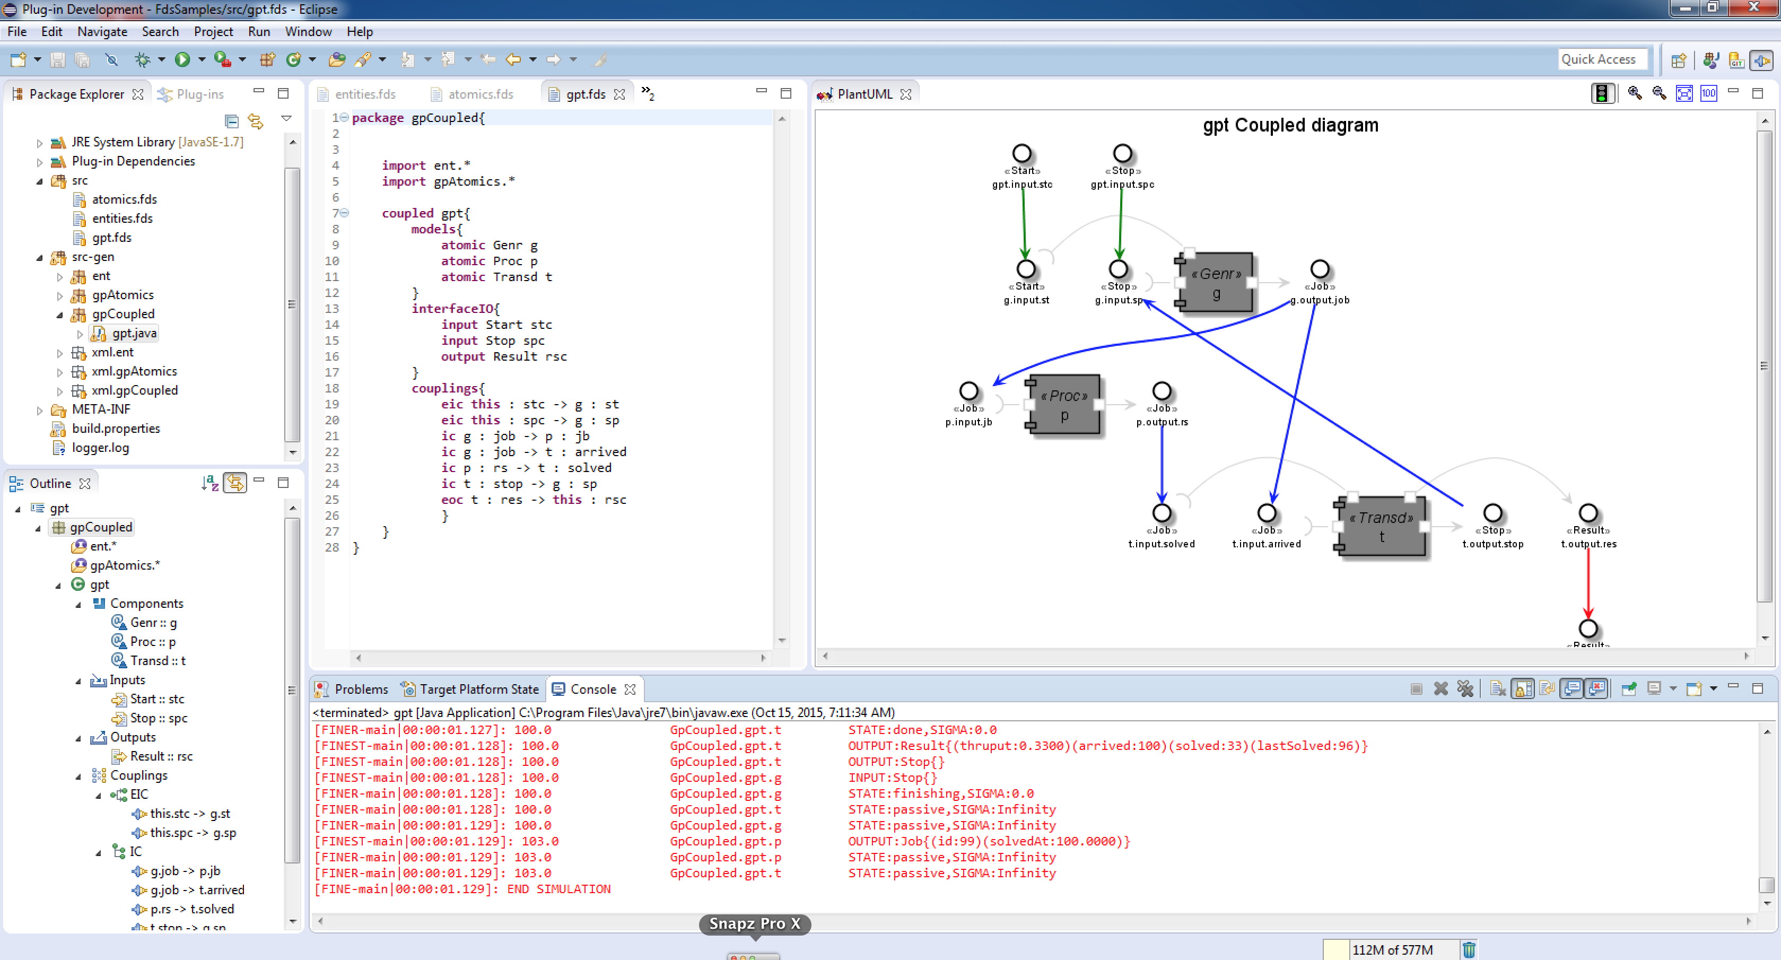Image resolution: width=1781 pixels, height=960 pixels.
Task: Close the gpt.fds editor tab
Action: coord(620,94)
